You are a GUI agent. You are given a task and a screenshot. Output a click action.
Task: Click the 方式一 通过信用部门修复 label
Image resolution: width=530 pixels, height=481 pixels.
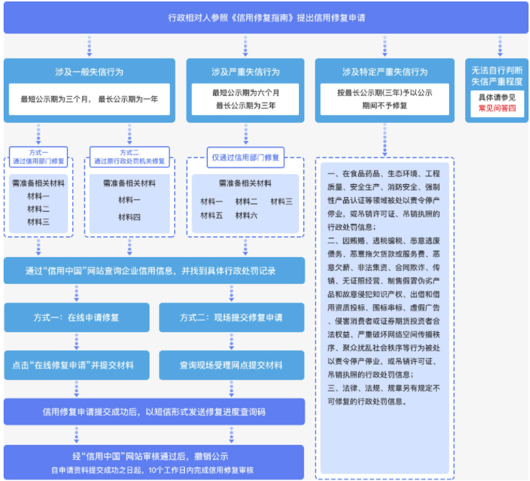(x=38, y=157)
